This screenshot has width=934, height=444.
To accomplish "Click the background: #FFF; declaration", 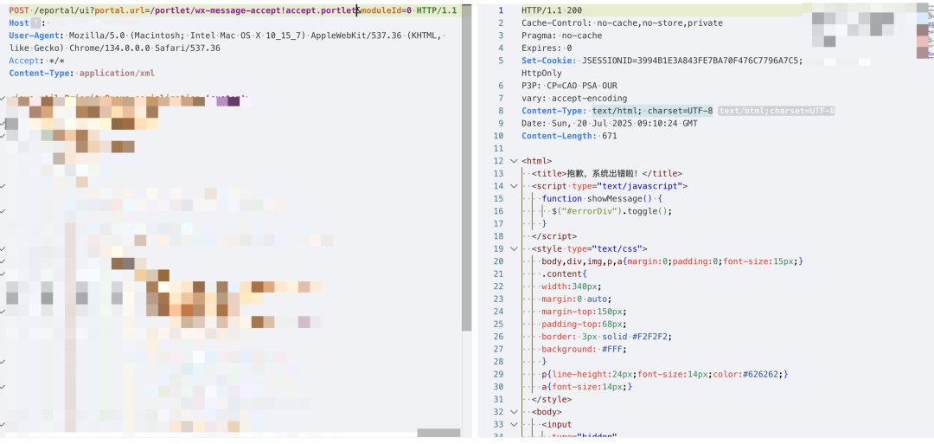I will point(585,350).
